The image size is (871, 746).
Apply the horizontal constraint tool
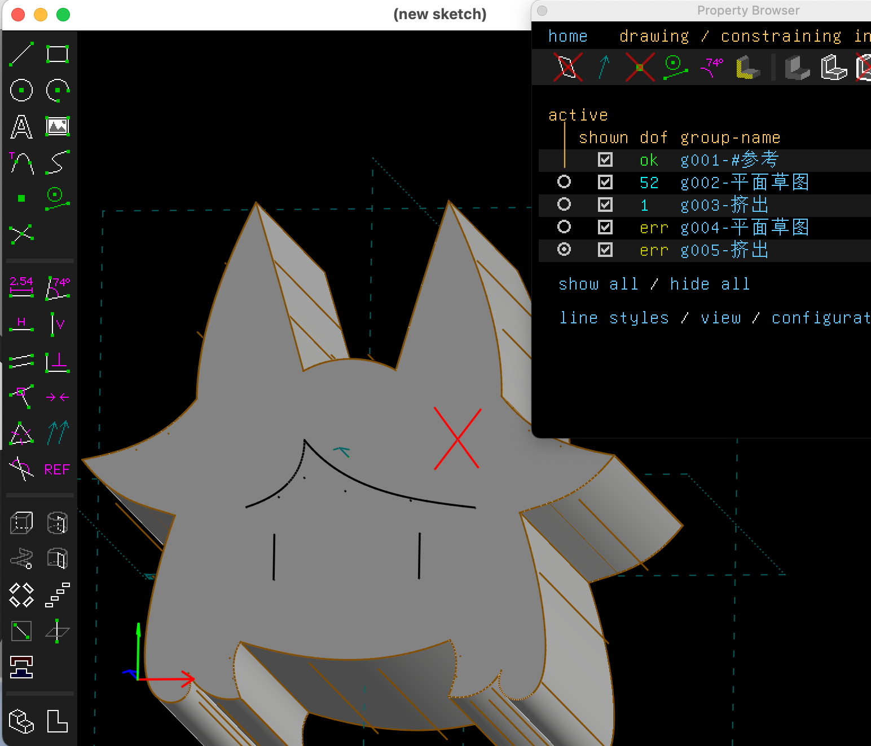(21, 324)
